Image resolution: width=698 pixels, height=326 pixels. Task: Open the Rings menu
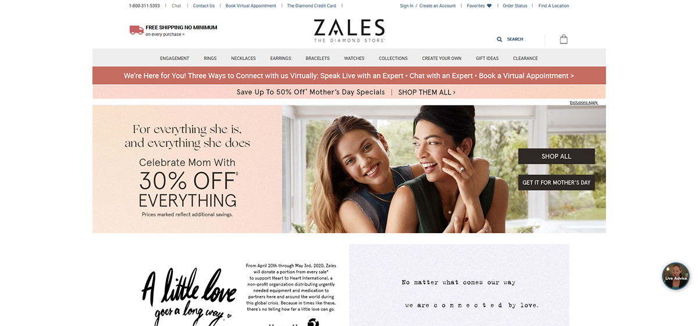click(x=210, y=58)
